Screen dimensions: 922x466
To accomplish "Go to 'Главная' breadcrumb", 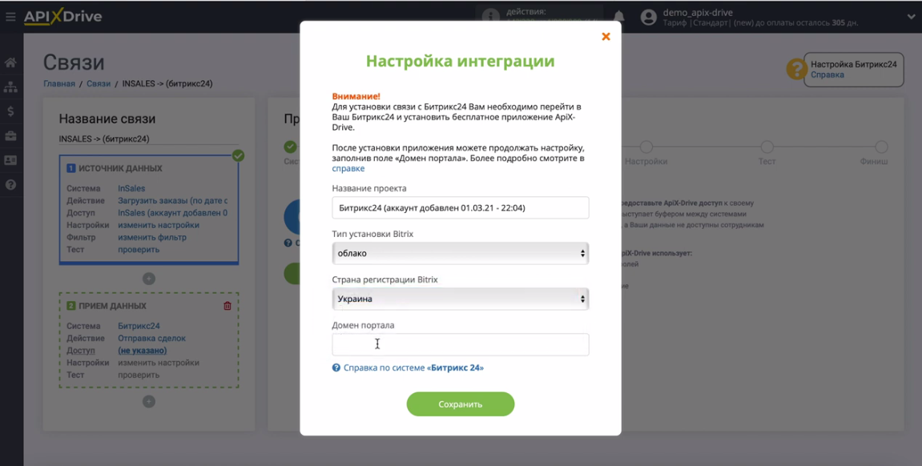I will pyautogui.click(x=59, y=83).
